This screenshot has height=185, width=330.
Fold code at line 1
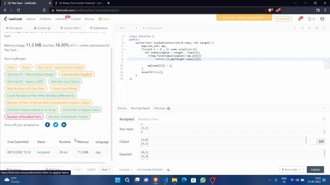coord(124,36)
